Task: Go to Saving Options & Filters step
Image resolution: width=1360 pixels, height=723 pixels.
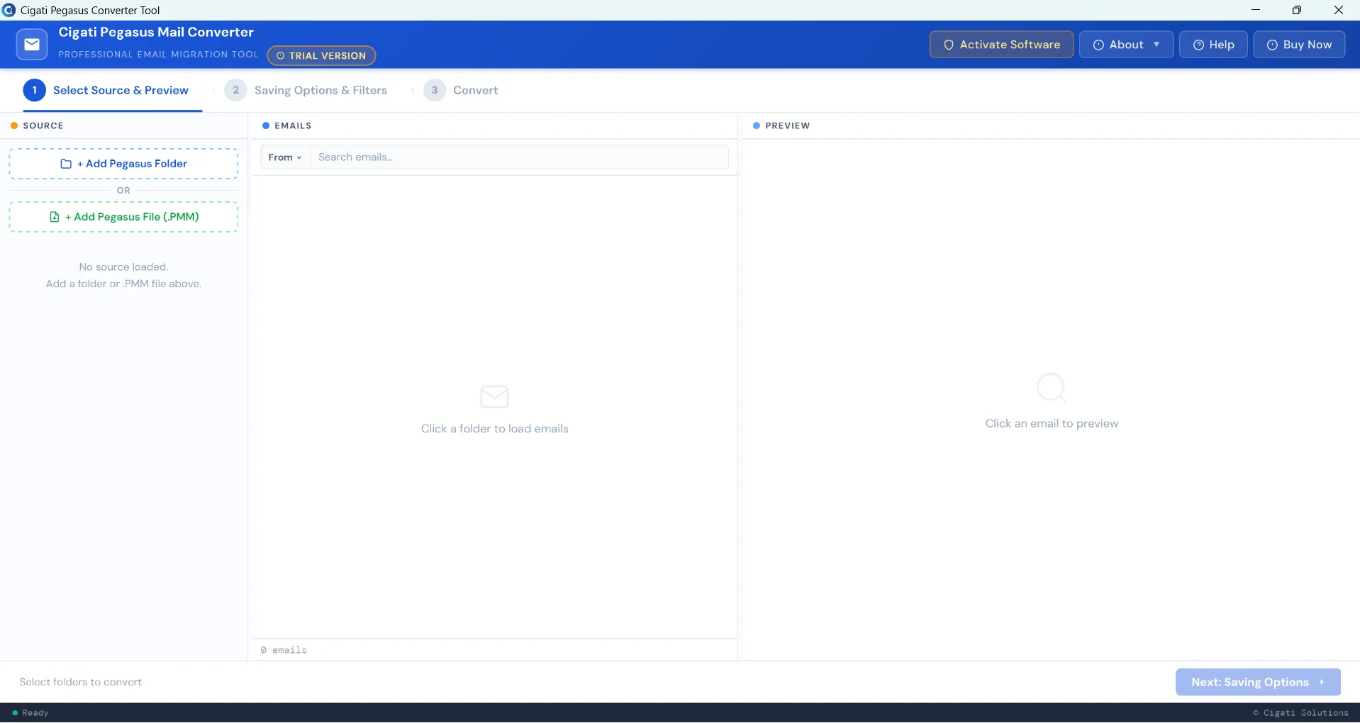Action: 306,90
